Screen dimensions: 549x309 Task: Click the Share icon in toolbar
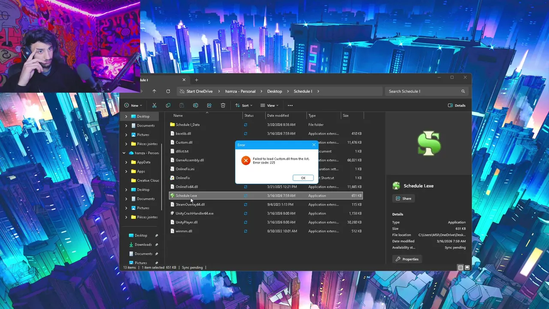(209, 105)
